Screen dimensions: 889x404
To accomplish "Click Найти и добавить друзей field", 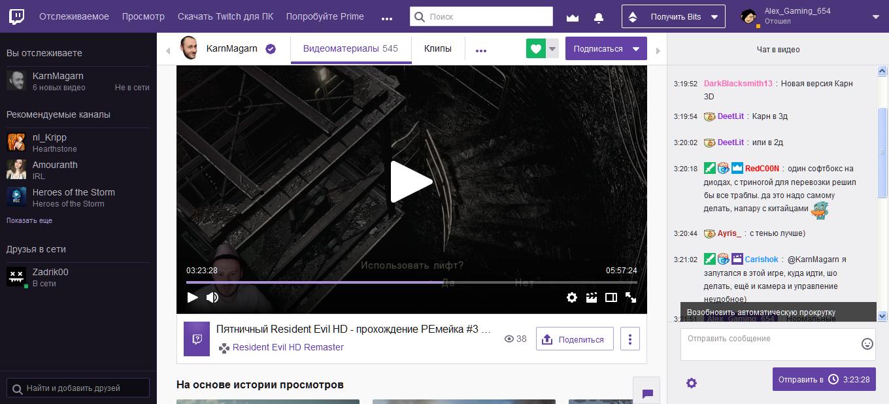I will click(78, 388).
